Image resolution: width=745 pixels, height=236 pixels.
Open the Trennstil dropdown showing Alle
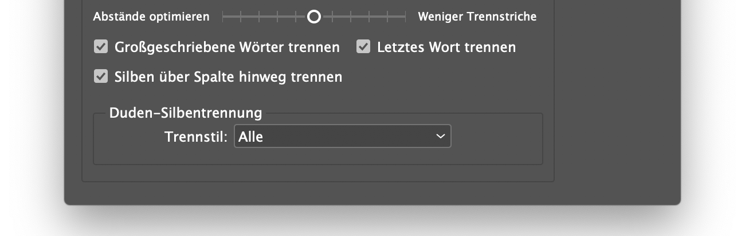(x=343, y=136)
